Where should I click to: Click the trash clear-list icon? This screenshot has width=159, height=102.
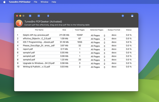[x=48, y=16]
